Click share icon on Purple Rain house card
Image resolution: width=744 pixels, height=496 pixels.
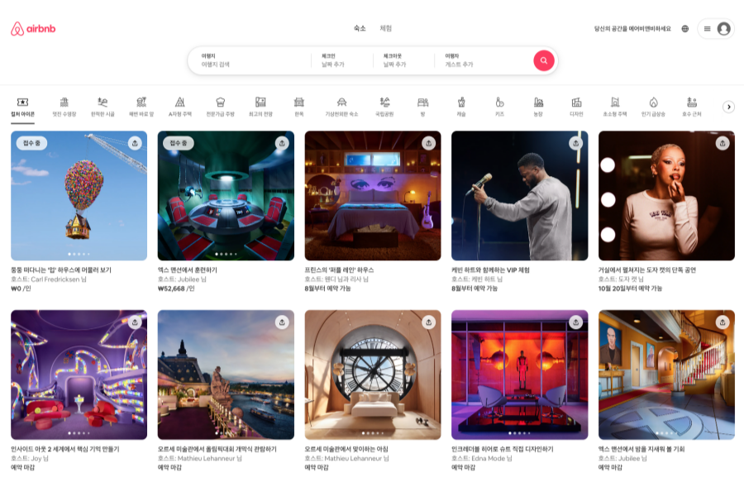(x=428, y=143)
